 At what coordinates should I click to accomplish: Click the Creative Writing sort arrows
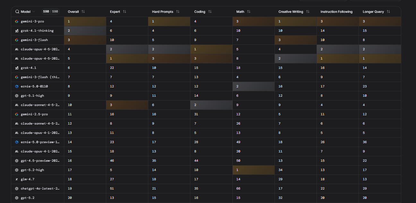pos(308,12)
